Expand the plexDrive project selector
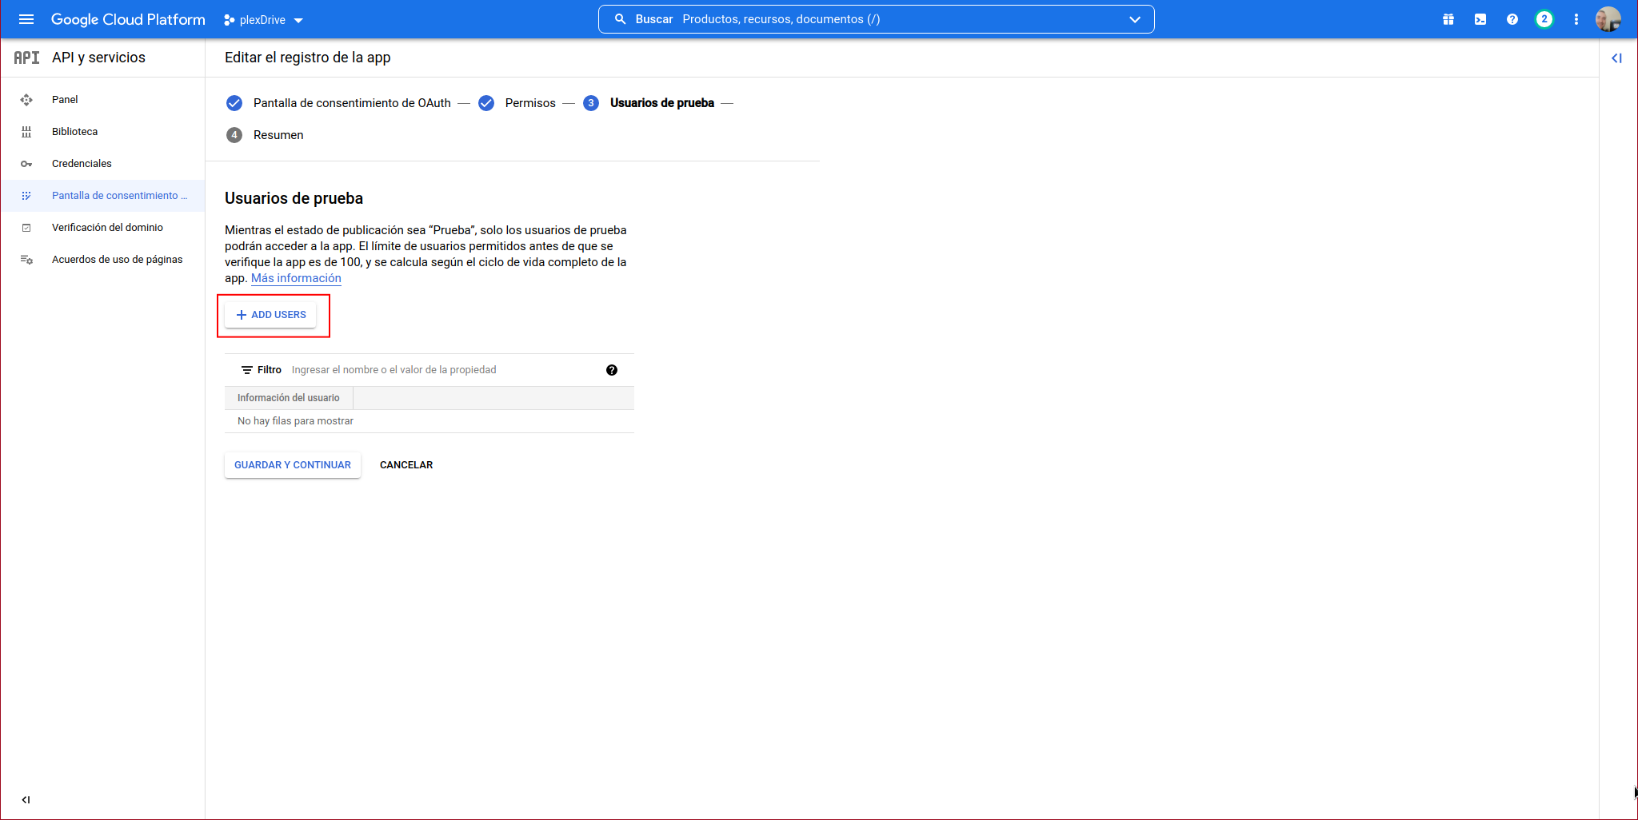 pos(263,20)
